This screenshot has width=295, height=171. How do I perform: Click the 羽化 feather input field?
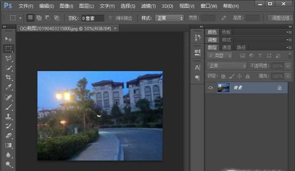[93, 18]
